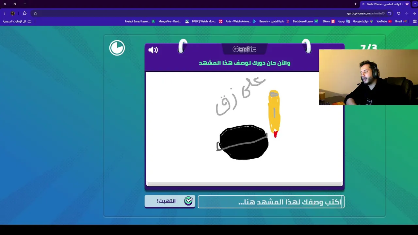The height and width of the screenshot is (235, 418).
Task: Open the YouTube bookmark
Action: 384,22
